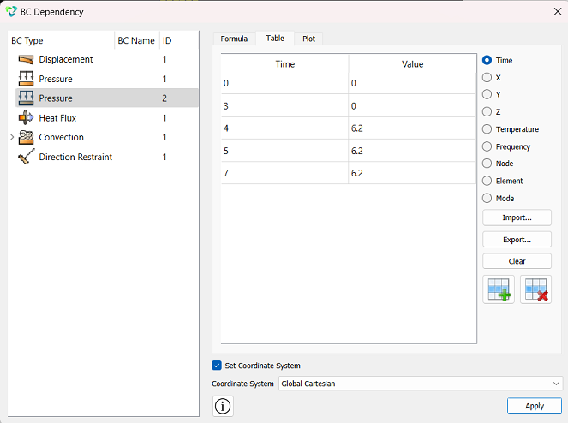This screenshot has width=568, height=423.
Task: Select the Temperature radio button
Action: click(x=487, y=129)
